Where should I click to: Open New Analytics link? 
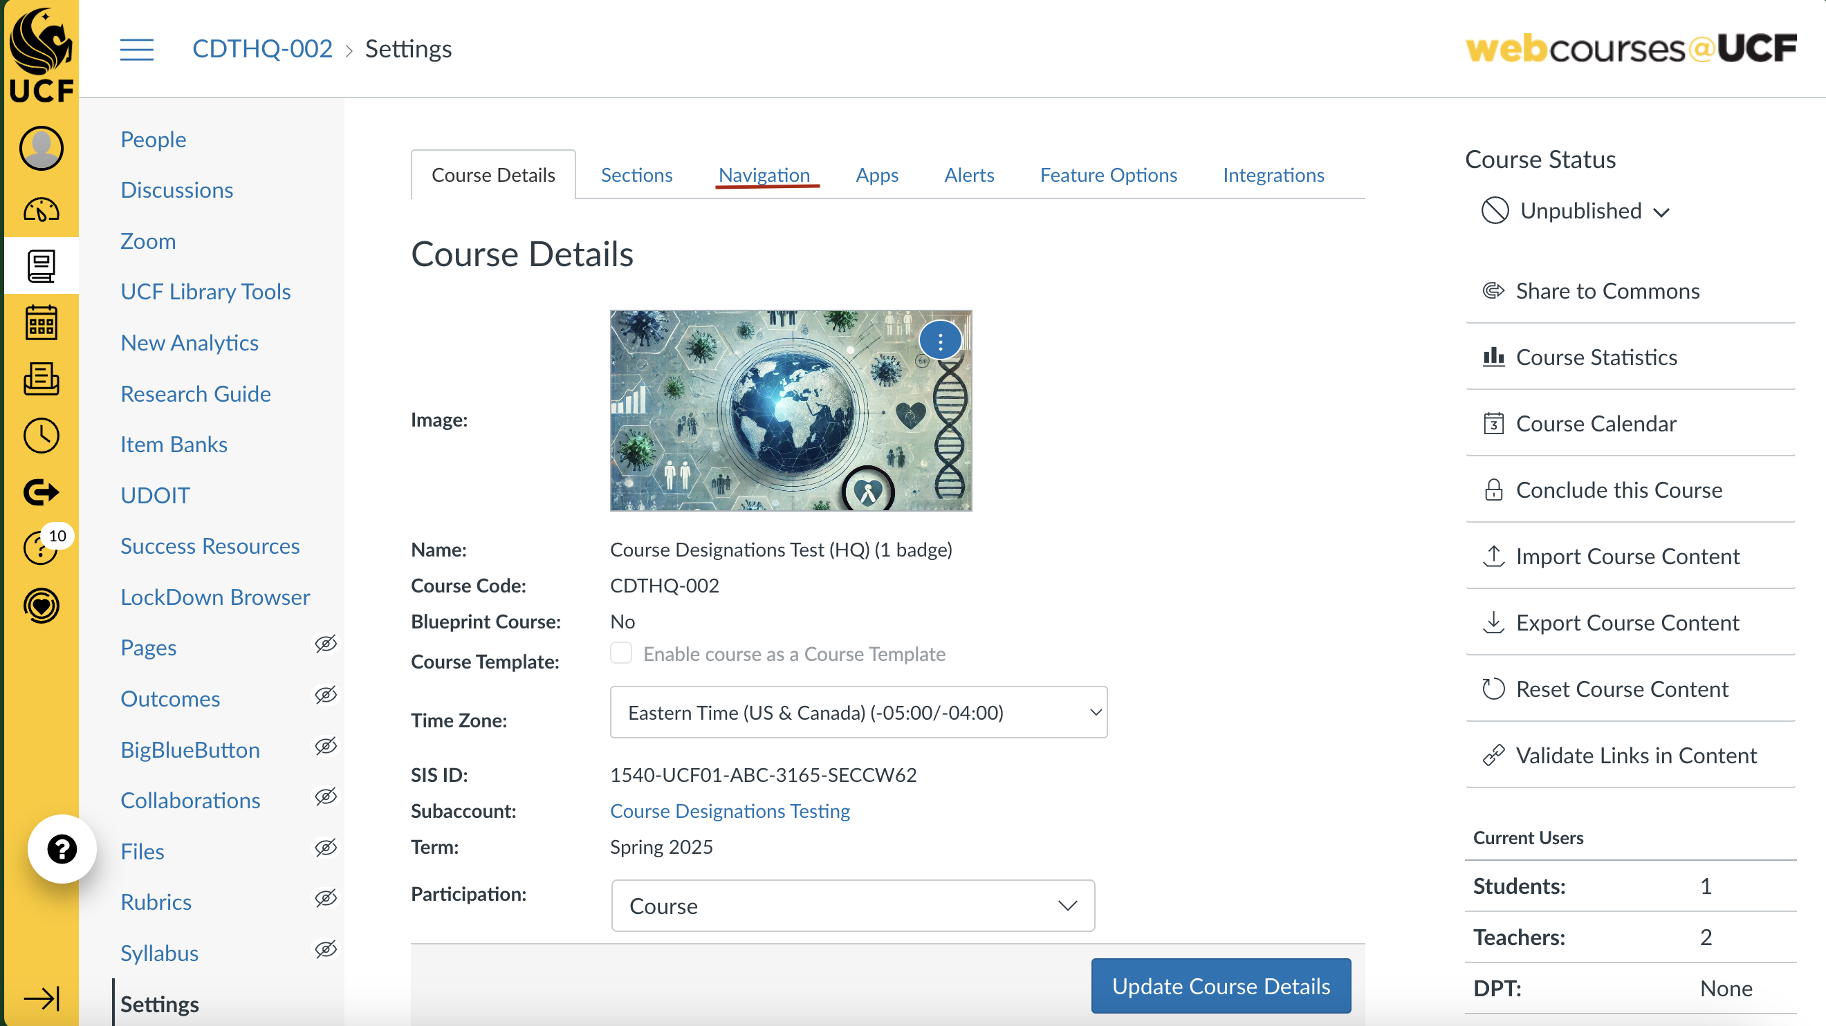(x=190, y=342)
